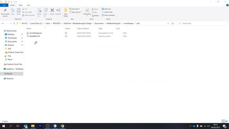The height and width of the screenshot is (129, 229).
Task: Open Chrome from taskbar
Action: (x=62, y=126)
